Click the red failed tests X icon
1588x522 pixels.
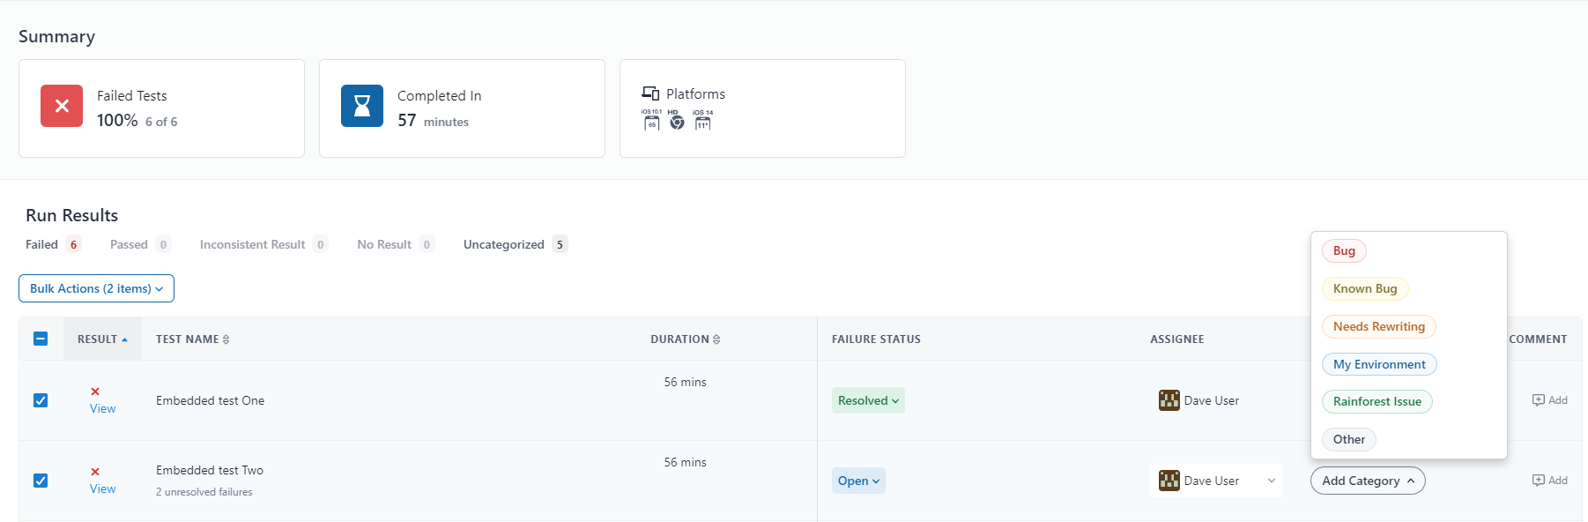click(62, 106)
